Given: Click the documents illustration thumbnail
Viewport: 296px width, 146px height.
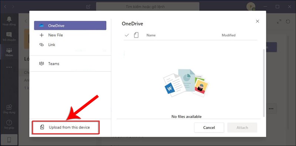Looking at the screenshot, I should (x=186, y=83).
